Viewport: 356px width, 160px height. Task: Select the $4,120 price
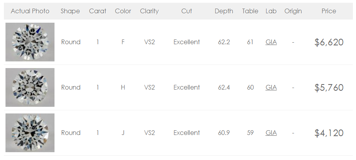[x=329, y=133]
